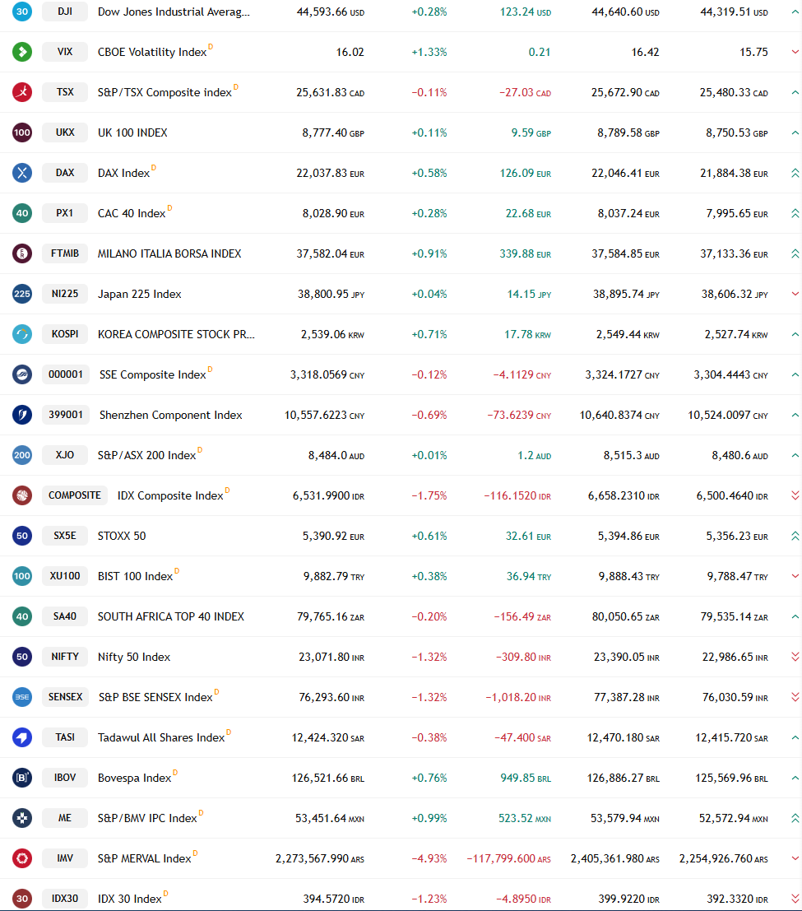The height and width of the screenshot is (911, 802).
Task: Open the 399001 ticker symbol
Action: [x=66, y=414]
